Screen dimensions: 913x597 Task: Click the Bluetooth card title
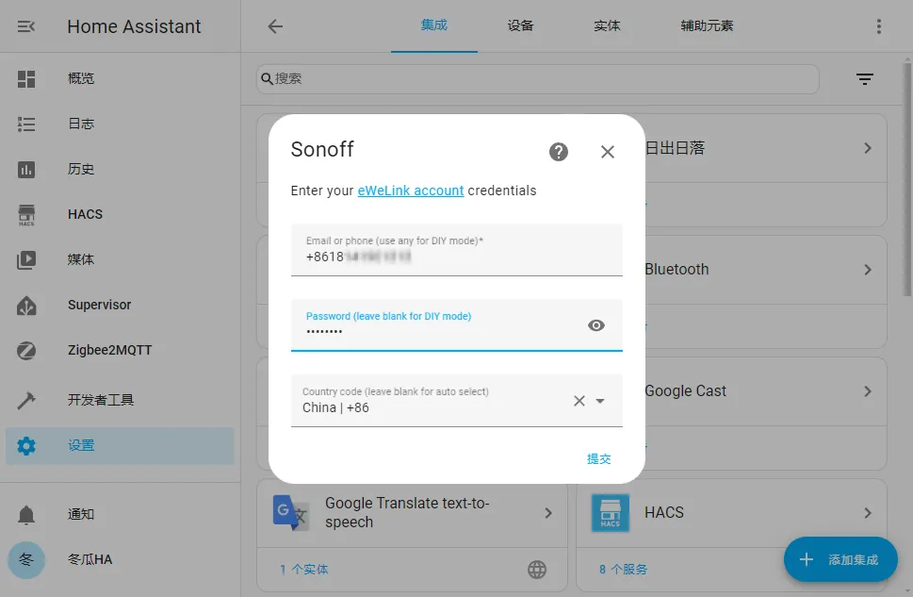point(677,270)
